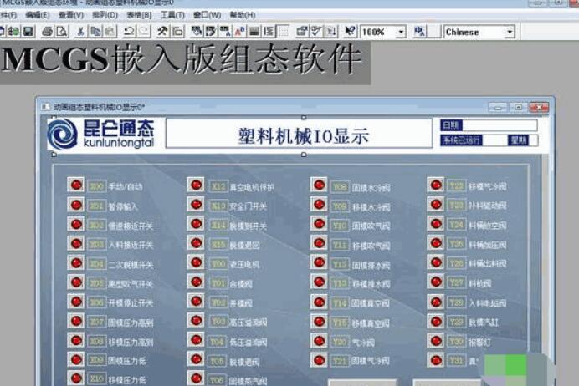The width and height of the screenshot is (579, 386).
Task: Click the Y21 address tag
Action: (x=340, y=361)
